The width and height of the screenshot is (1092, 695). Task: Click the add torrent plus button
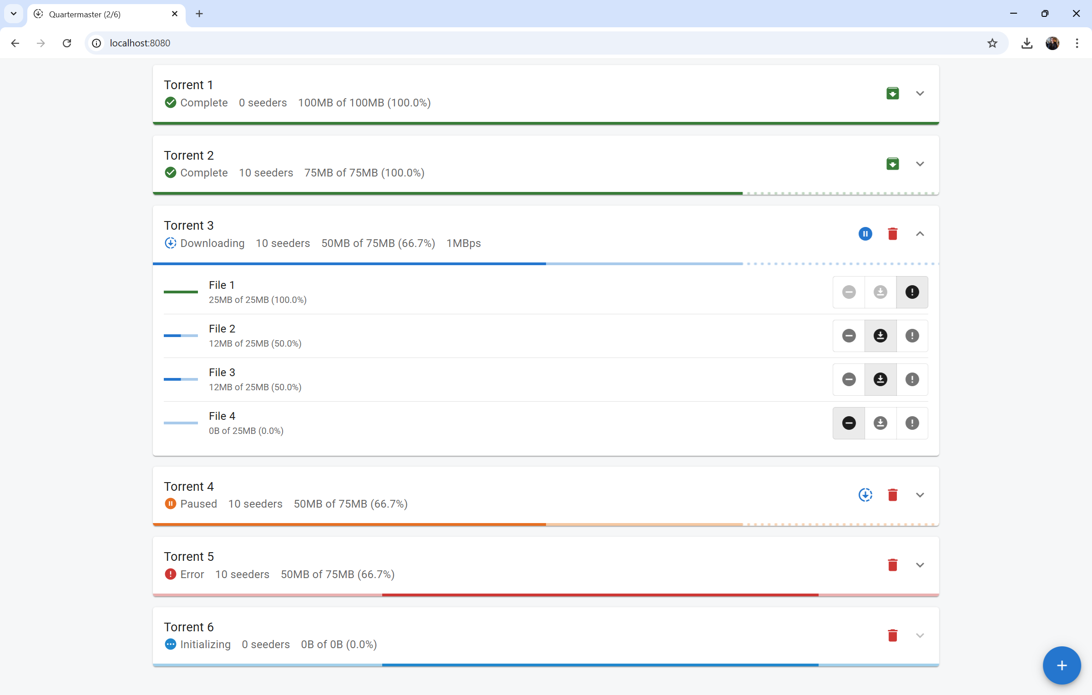pyautogui.click(x=1062, y=665)
